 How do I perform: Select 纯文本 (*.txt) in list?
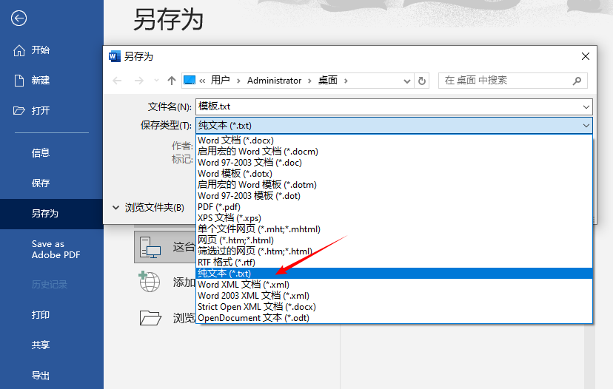[394, 274]
